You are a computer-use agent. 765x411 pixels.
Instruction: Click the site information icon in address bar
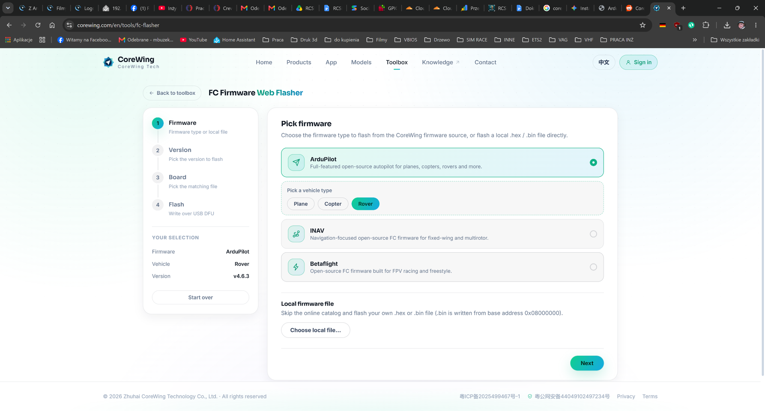pyautogui.click(x=69, y=25)
